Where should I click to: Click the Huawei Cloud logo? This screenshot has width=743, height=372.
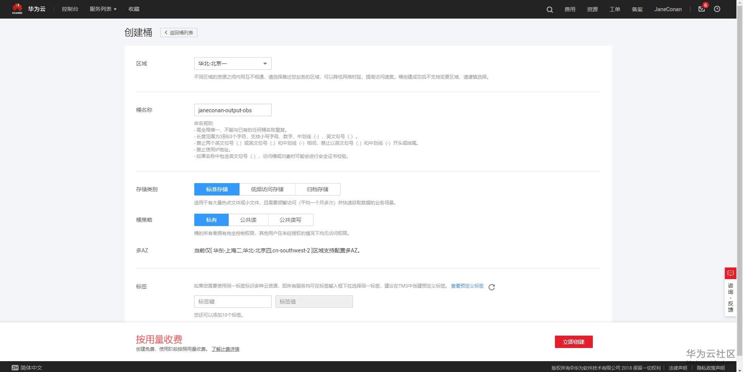pos(29,9)
